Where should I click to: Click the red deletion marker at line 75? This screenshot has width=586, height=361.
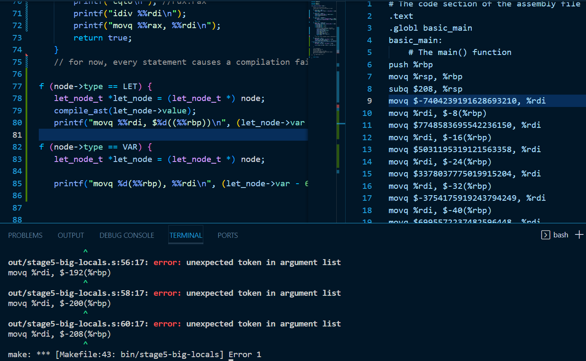[x=26, y=56]
